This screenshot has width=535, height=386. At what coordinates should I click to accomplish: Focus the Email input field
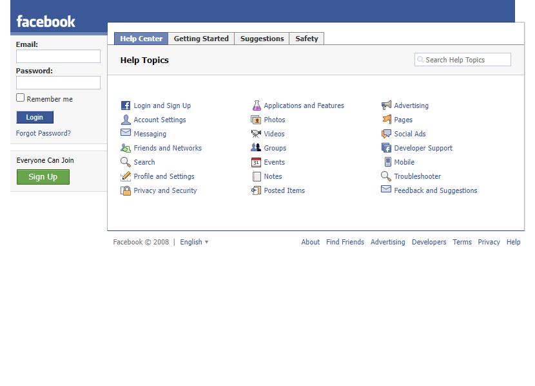tap(59, 56)
